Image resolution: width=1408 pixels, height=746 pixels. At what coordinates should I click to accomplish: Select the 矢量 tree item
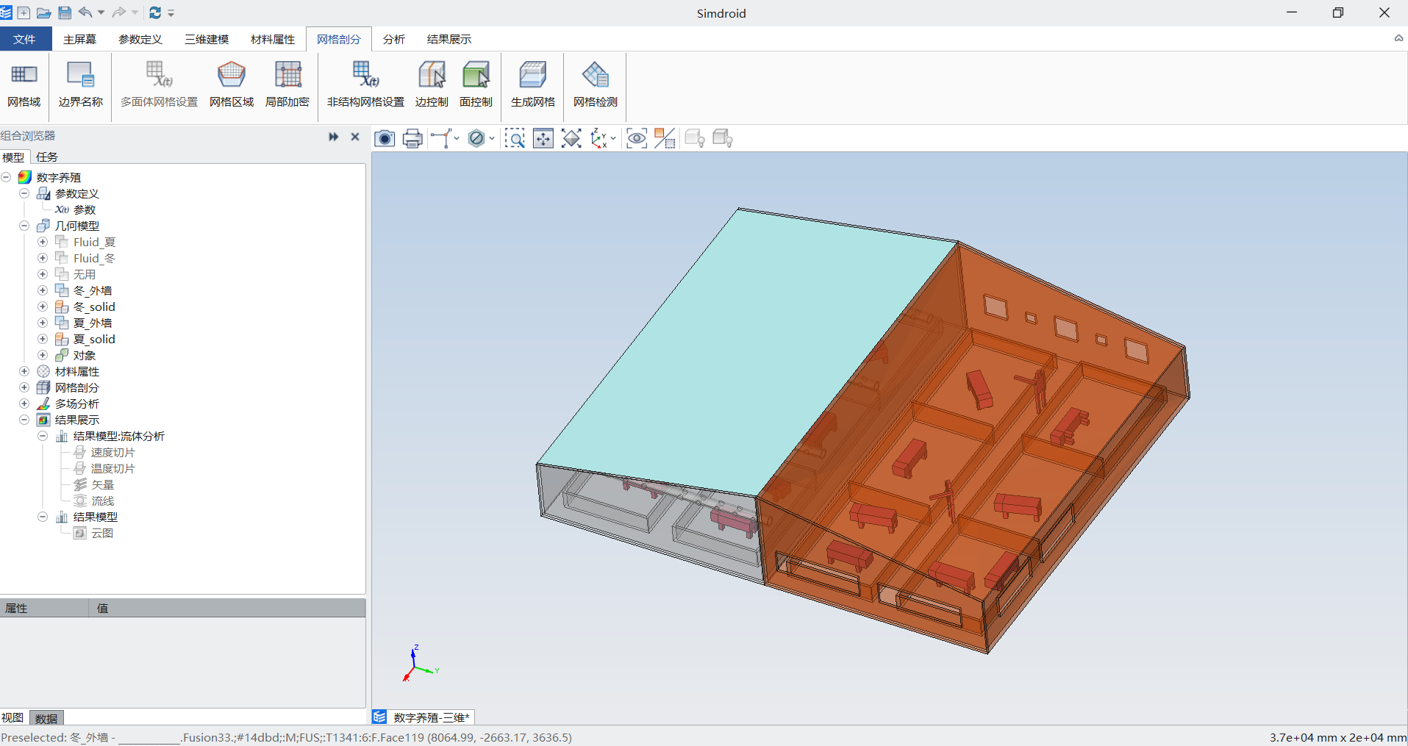point(102,484)
